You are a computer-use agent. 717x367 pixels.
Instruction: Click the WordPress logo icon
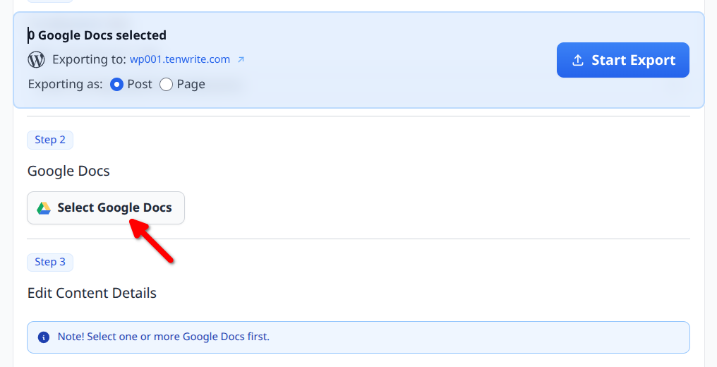(36, 59)
